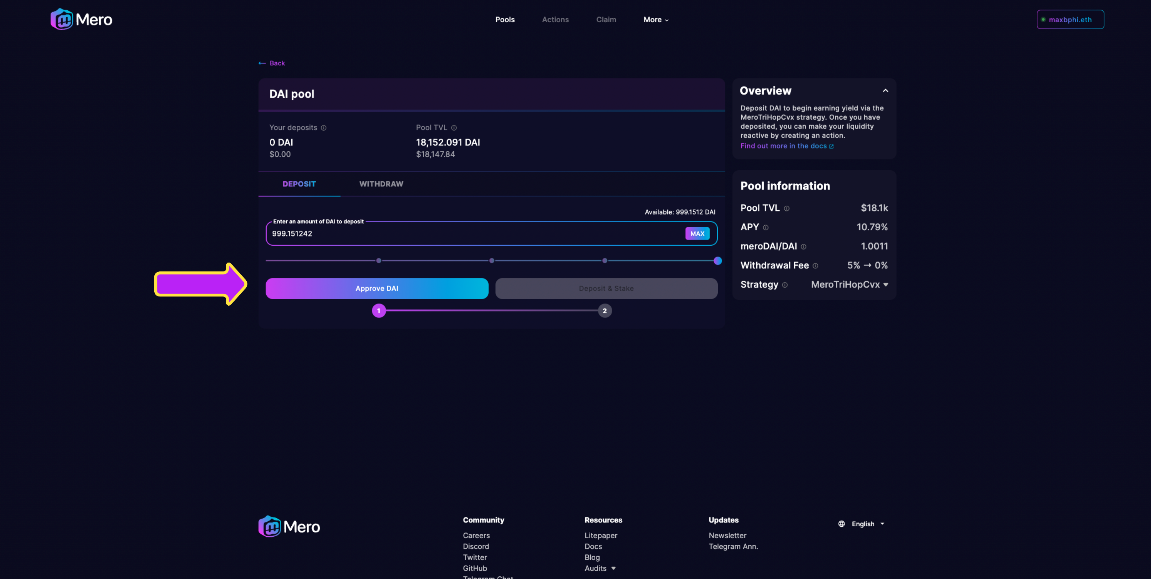Set amount slider to 25% mark
Image resolution: width=1151 pixels, height=579 pixels.
379,261
